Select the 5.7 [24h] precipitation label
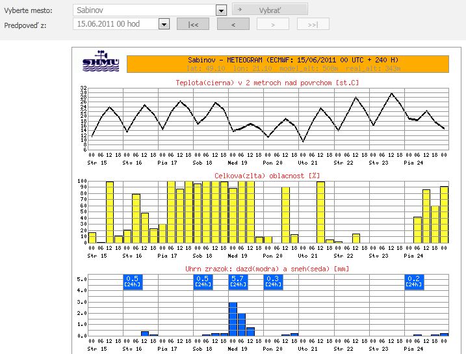The height and width of the screenshot is (354, 466). point(238,281)
